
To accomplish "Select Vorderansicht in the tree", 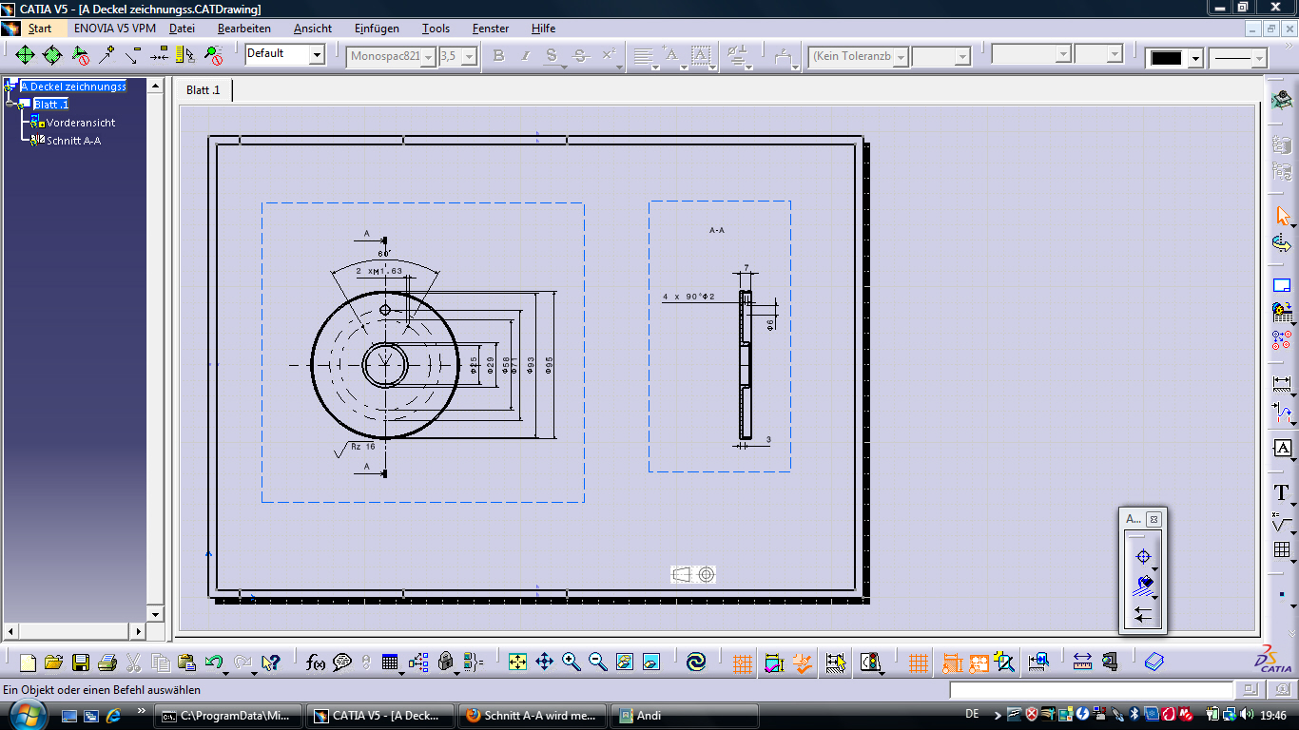I will coord(81,123).
